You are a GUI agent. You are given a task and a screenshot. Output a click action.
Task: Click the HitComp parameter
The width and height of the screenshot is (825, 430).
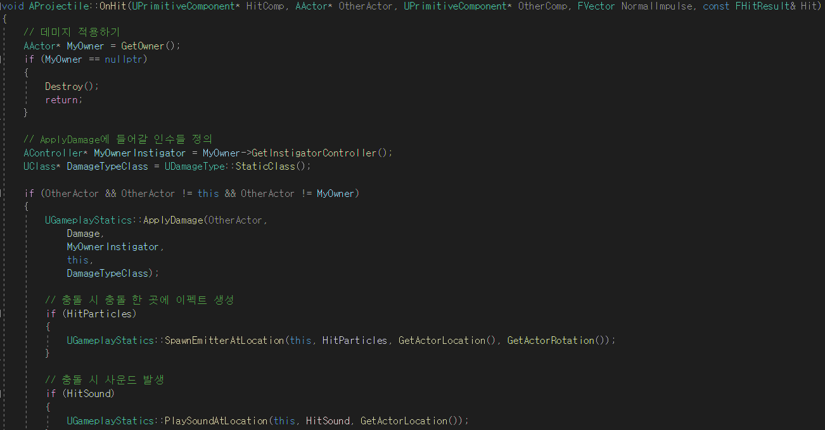coord(266,6)
